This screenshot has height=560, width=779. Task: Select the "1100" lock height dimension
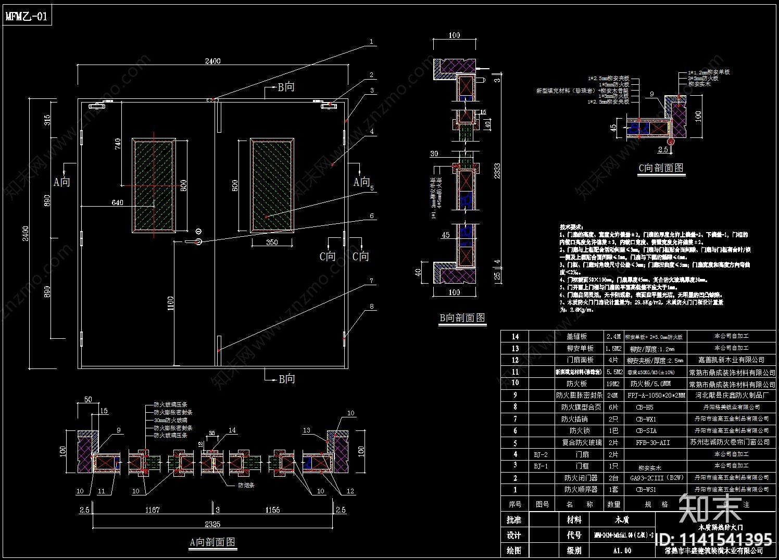click(x=171, y=304)
